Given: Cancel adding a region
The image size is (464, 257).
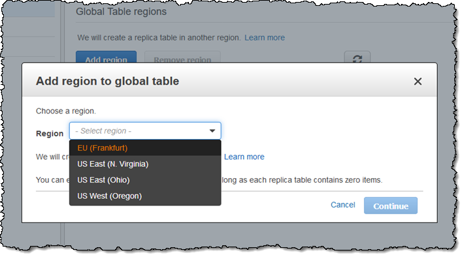Looking at the screenshot, I should point(342,205).
